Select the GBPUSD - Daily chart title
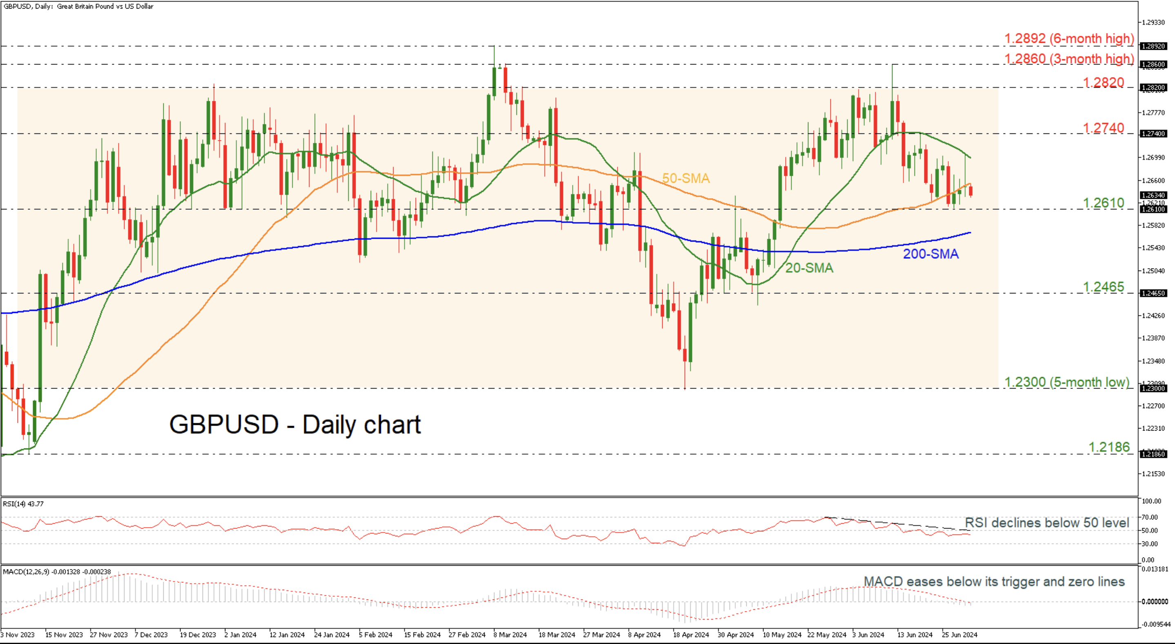Screen dimensions: 1175x644 295,424
